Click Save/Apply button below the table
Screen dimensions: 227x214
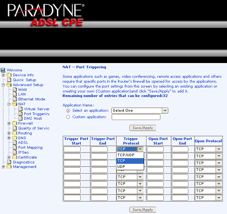pos(143,210)
